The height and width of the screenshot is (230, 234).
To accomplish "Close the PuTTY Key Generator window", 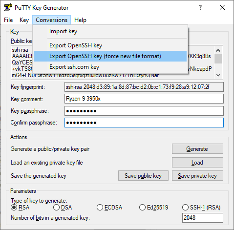I will tap(222, 7).
